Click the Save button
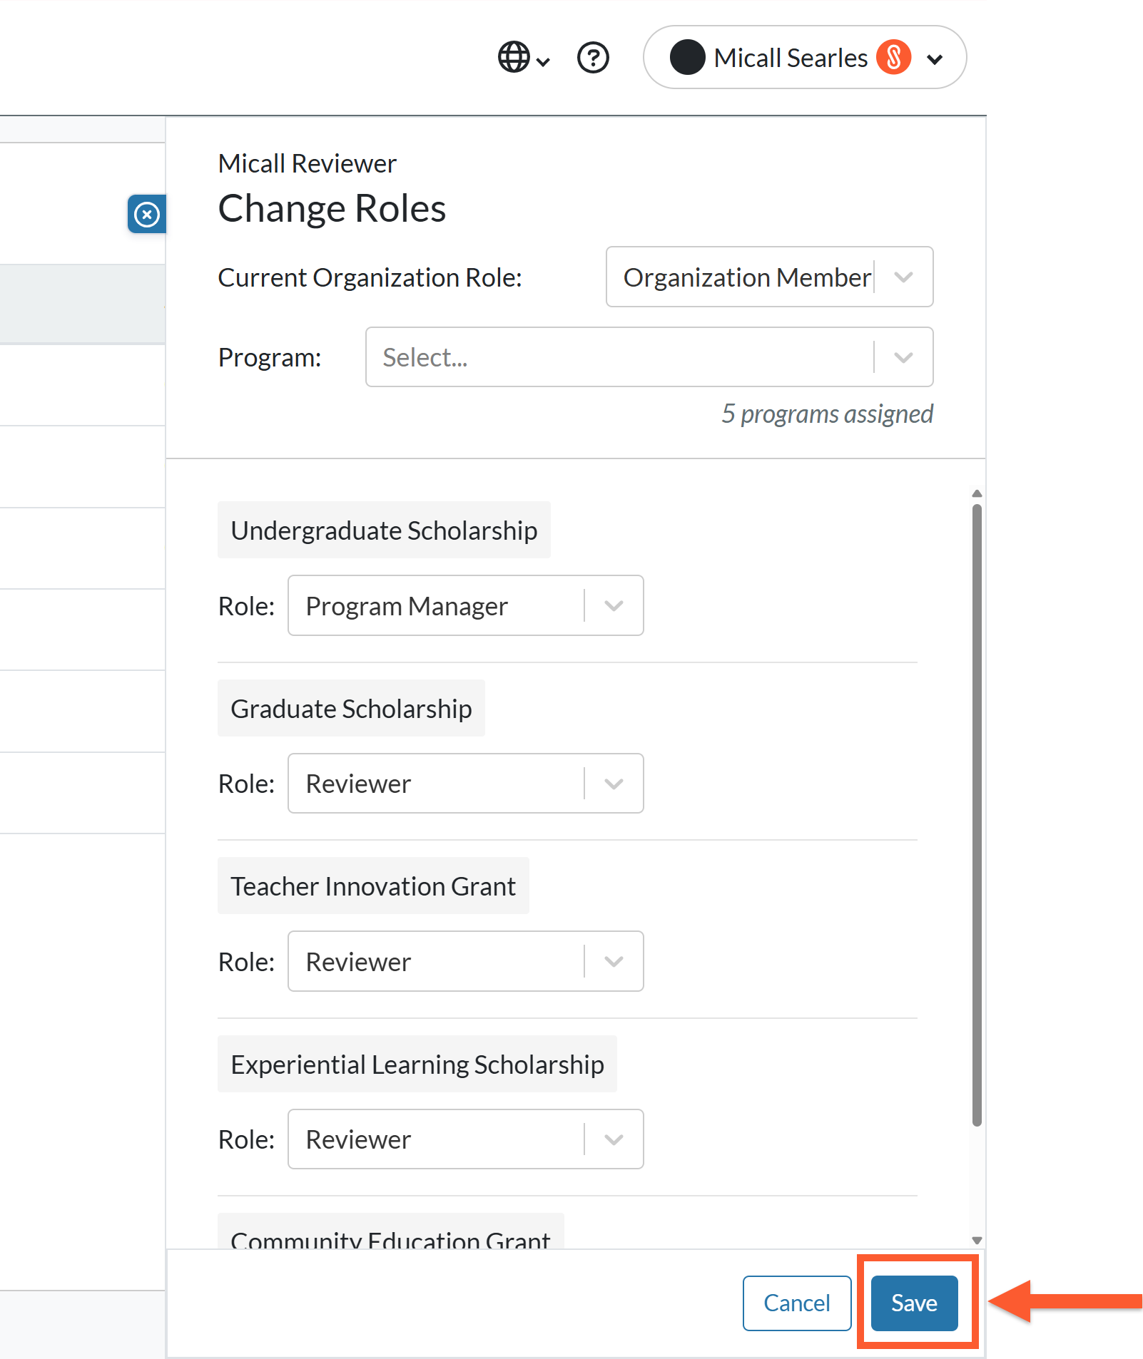The height and width of the screenshot is (1359, 1143). click(914, 1303)
